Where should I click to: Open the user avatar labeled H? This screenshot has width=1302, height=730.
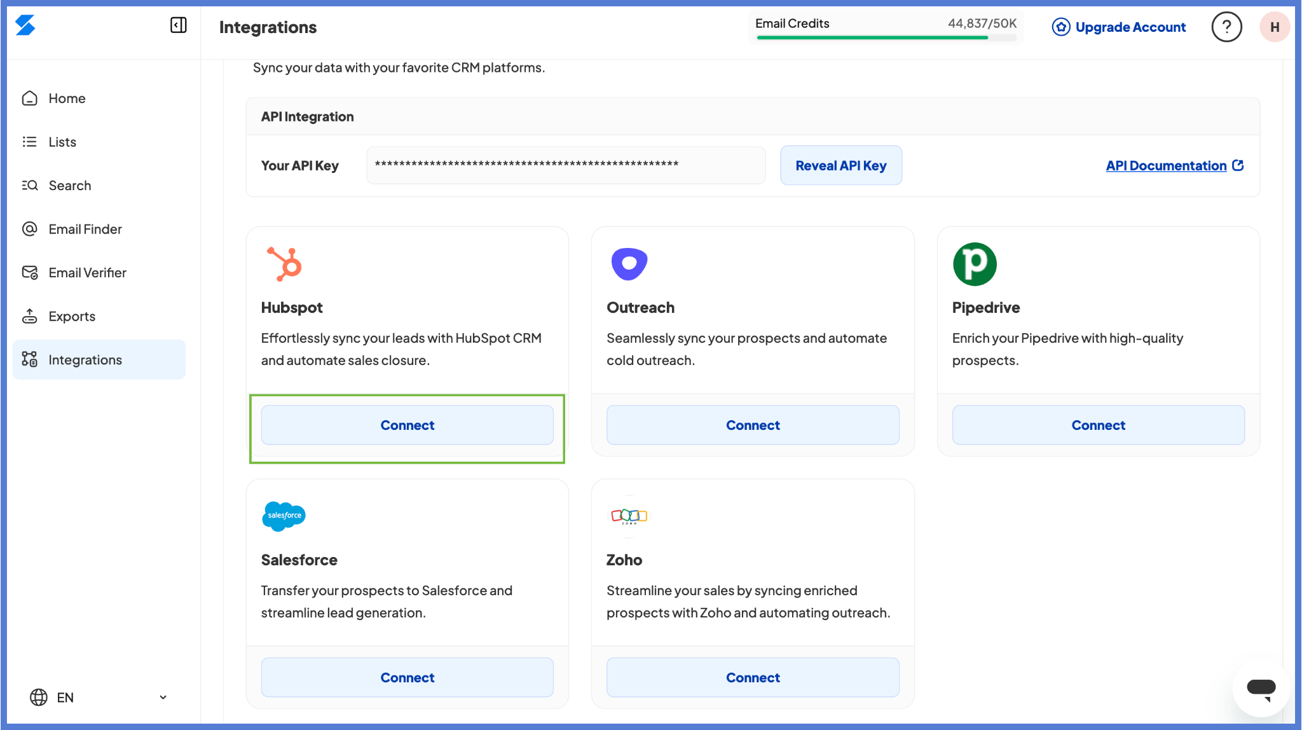tap(1275, 27)
